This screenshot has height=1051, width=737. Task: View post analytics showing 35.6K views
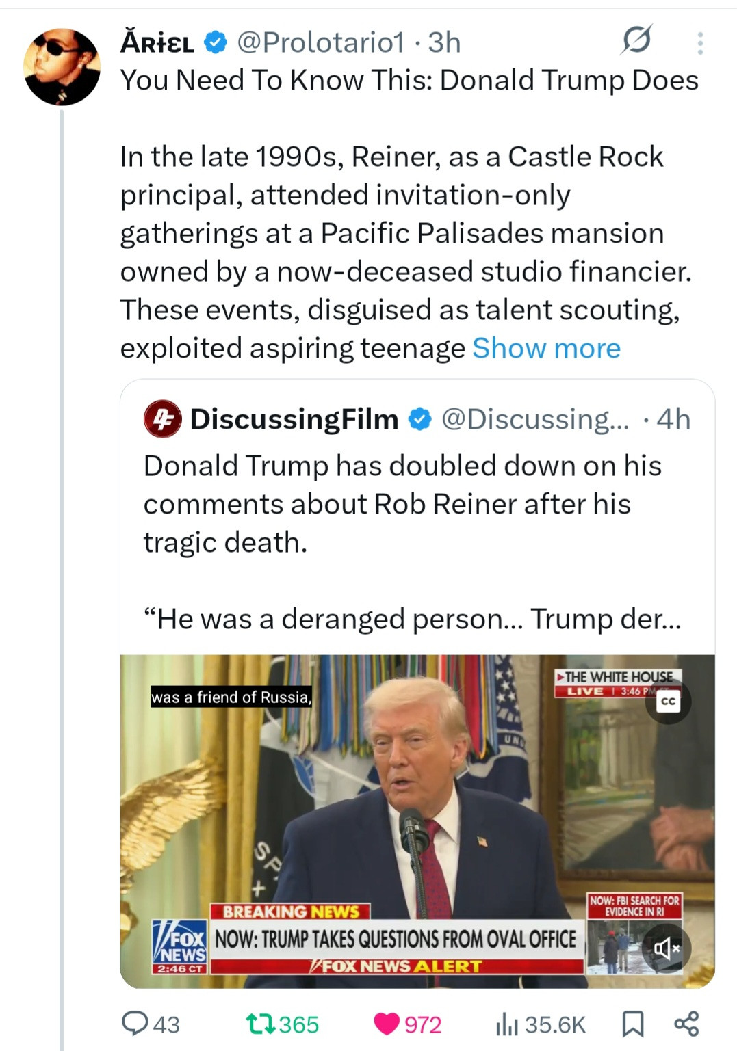coord(504,1024)
